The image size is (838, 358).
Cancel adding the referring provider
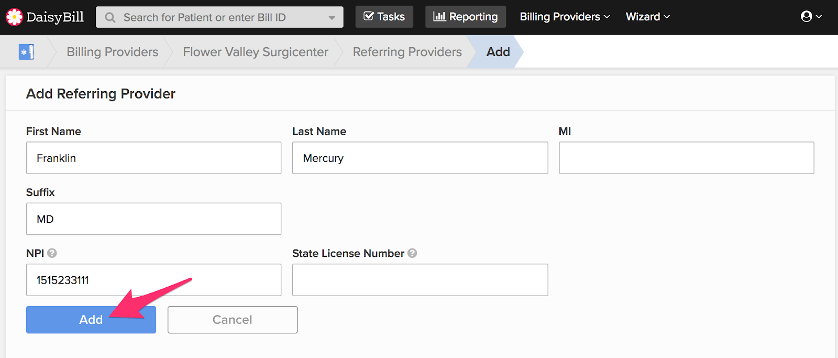point(232,320)
